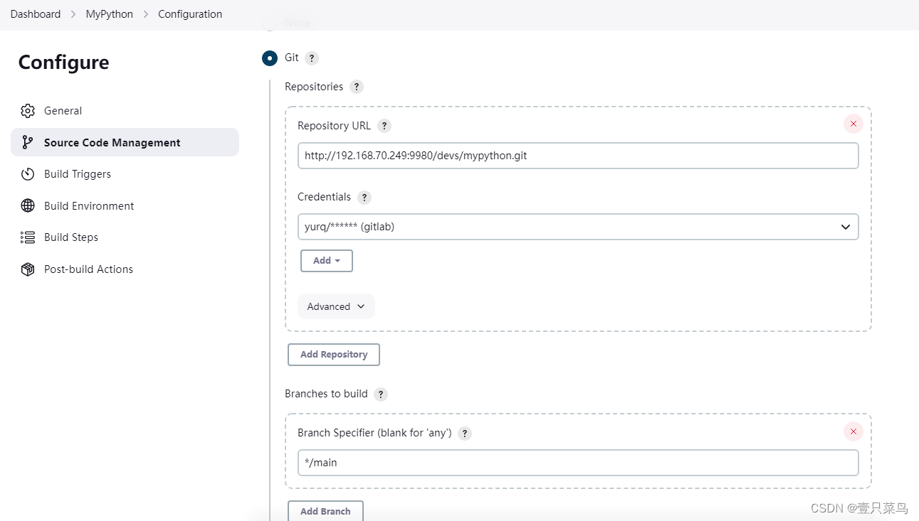Click the Credentials label text
The height and width of the screenshot is (521, 919).
pyautogui.click(x=325, y=197)
